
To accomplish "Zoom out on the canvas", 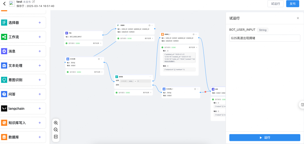I will tap(56, 130).
